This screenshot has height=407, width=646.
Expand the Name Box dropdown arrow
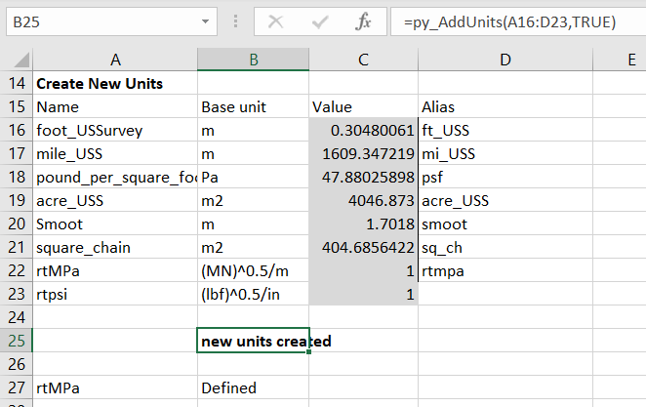tap(205, 21)
